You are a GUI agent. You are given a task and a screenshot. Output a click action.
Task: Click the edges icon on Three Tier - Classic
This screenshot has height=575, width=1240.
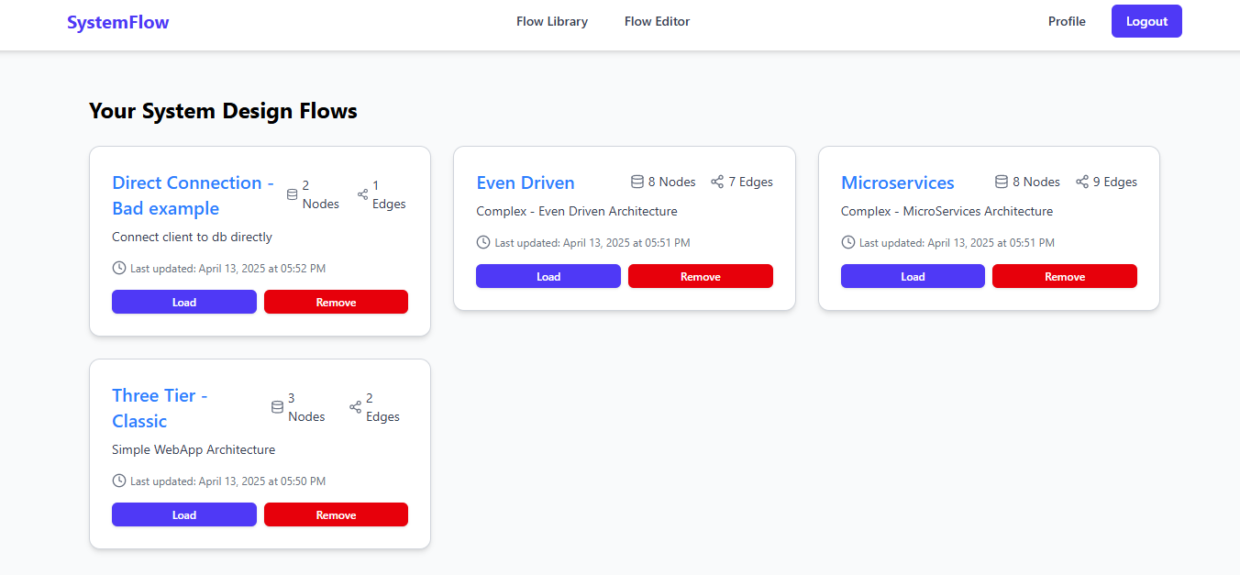(355, 406)
